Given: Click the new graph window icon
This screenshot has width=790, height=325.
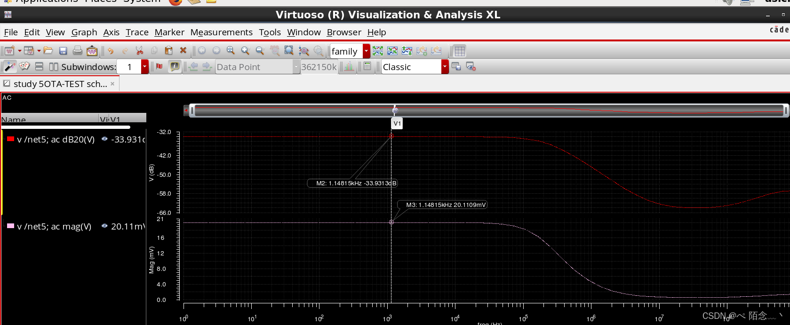Looking at the screenshot, I should pyautogui.click(x=9, y=51).
